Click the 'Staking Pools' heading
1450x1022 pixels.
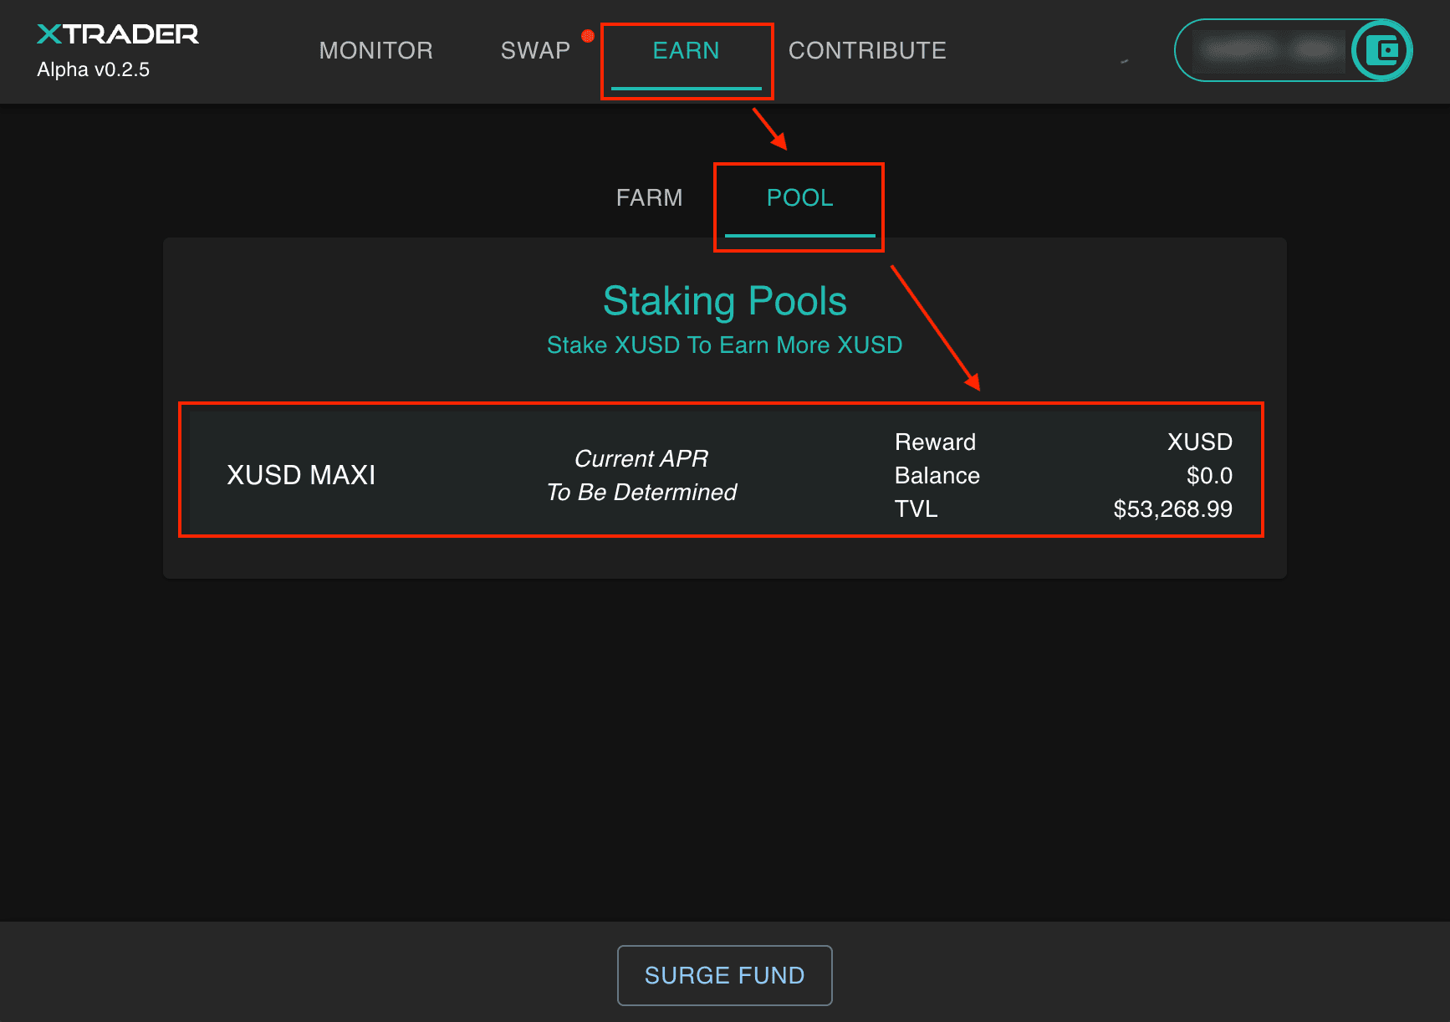pos(725,301)
